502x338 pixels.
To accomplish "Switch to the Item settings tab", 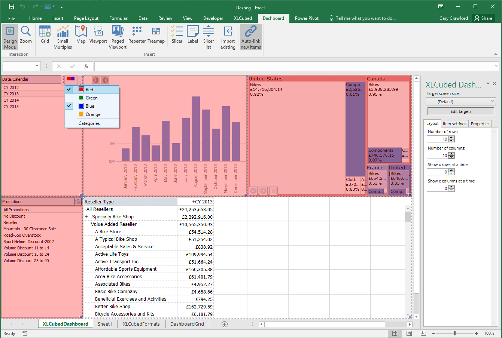I will [454, 124].
